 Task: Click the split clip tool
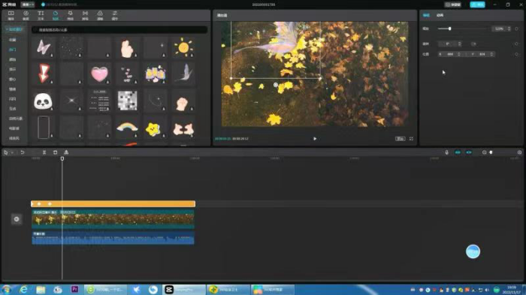pos(44,152)
